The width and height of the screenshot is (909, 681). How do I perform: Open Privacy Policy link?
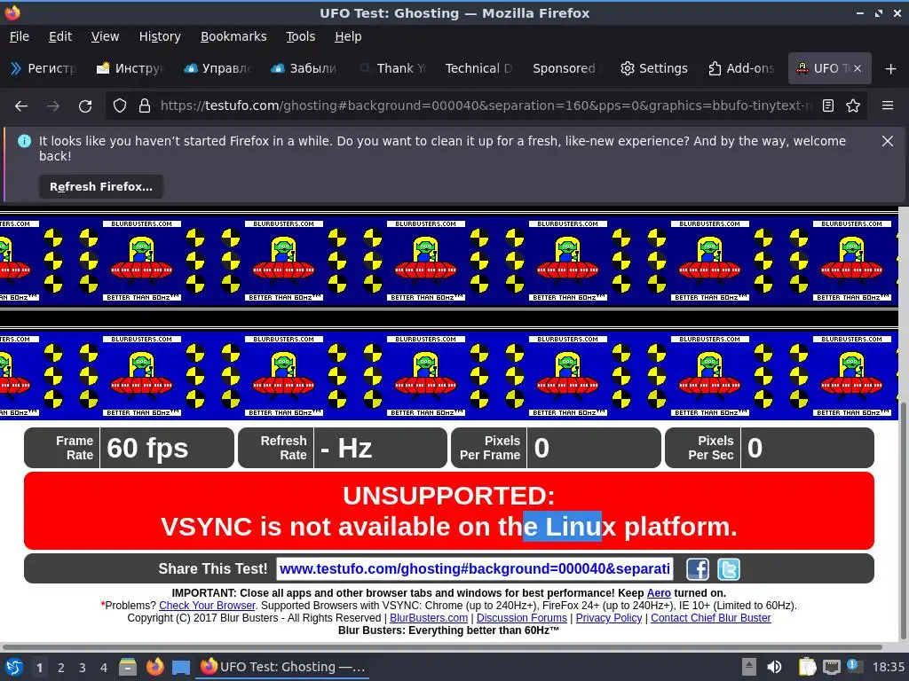pos(609,618)
